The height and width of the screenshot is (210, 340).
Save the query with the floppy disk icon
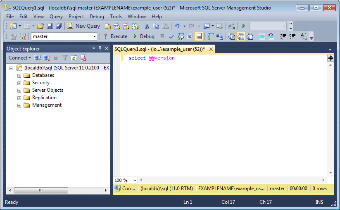coord(50,26)
